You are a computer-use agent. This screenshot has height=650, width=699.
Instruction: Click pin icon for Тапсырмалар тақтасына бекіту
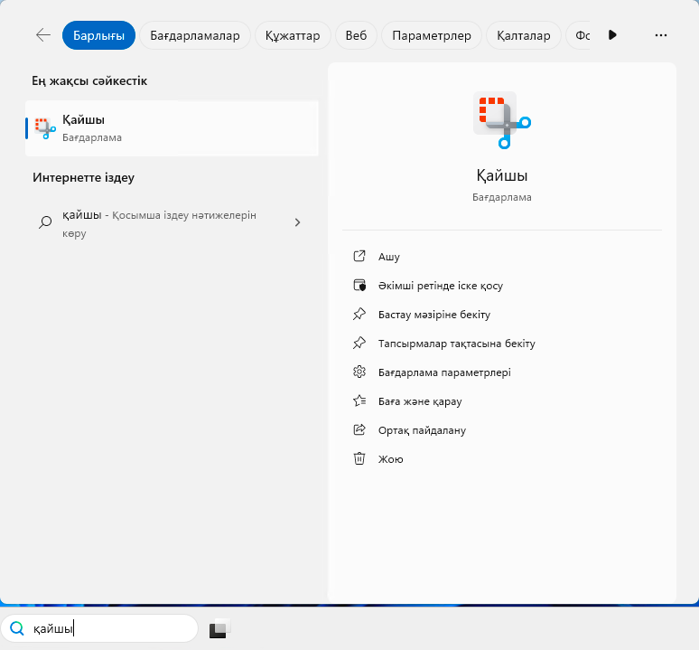click(x=359, y=344)
